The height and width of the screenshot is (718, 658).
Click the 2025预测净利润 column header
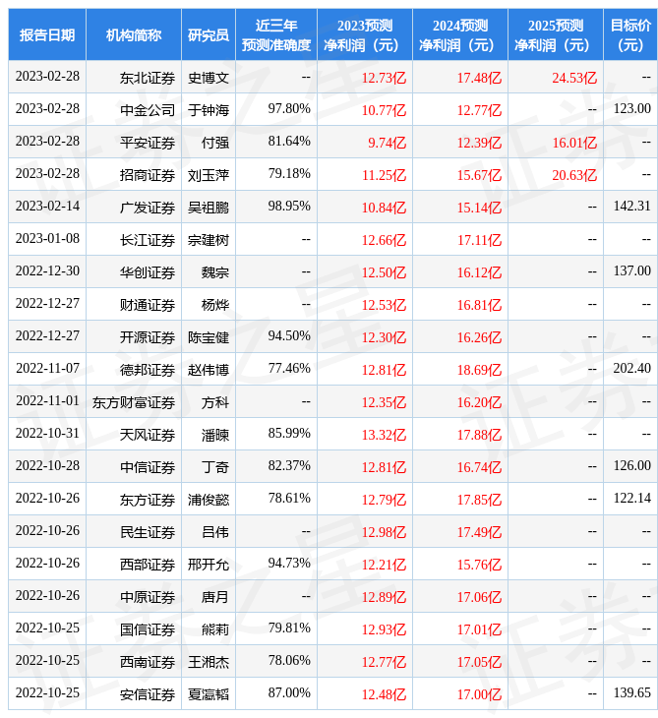coord(556,34)
